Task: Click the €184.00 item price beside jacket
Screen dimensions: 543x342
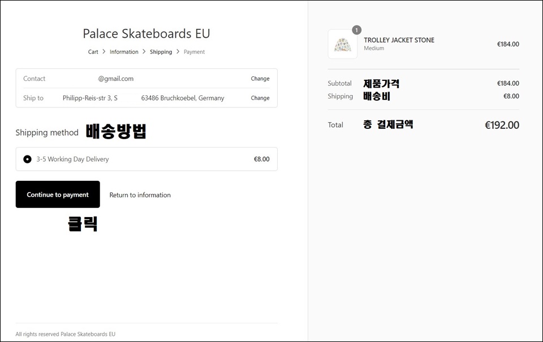Action: (x=508, y=44)
